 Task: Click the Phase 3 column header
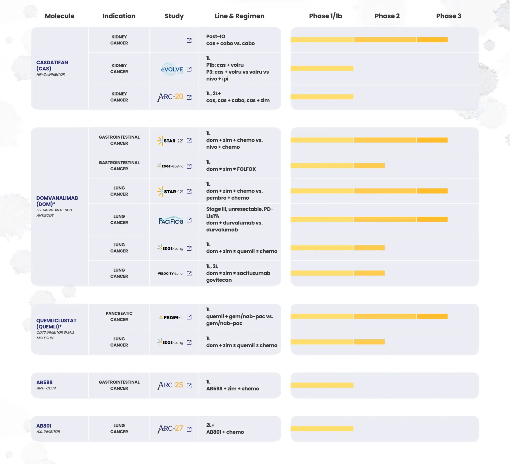click(x=448, y=16)
